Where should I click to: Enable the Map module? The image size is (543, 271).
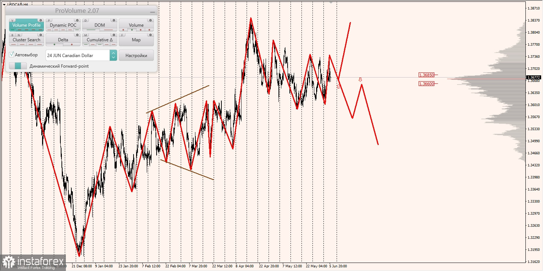(x=136, y=40)
